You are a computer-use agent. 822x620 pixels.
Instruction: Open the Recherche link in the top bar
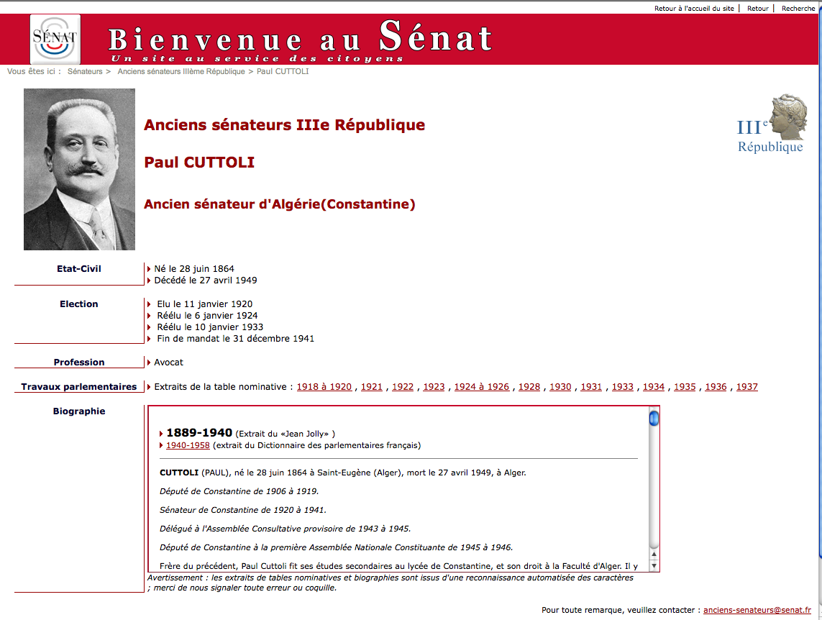pyautogui.click(x=798, y=9)
